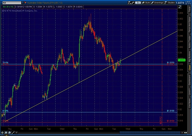This screenshot has height=136, width=192.
Task: Click the 1h timeframe button
Action: coord(138,3)
